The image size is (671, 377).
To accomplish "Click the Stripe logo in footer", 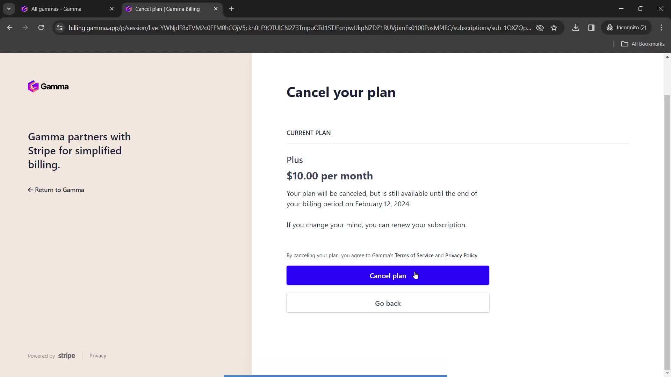I will pos(66,356).
